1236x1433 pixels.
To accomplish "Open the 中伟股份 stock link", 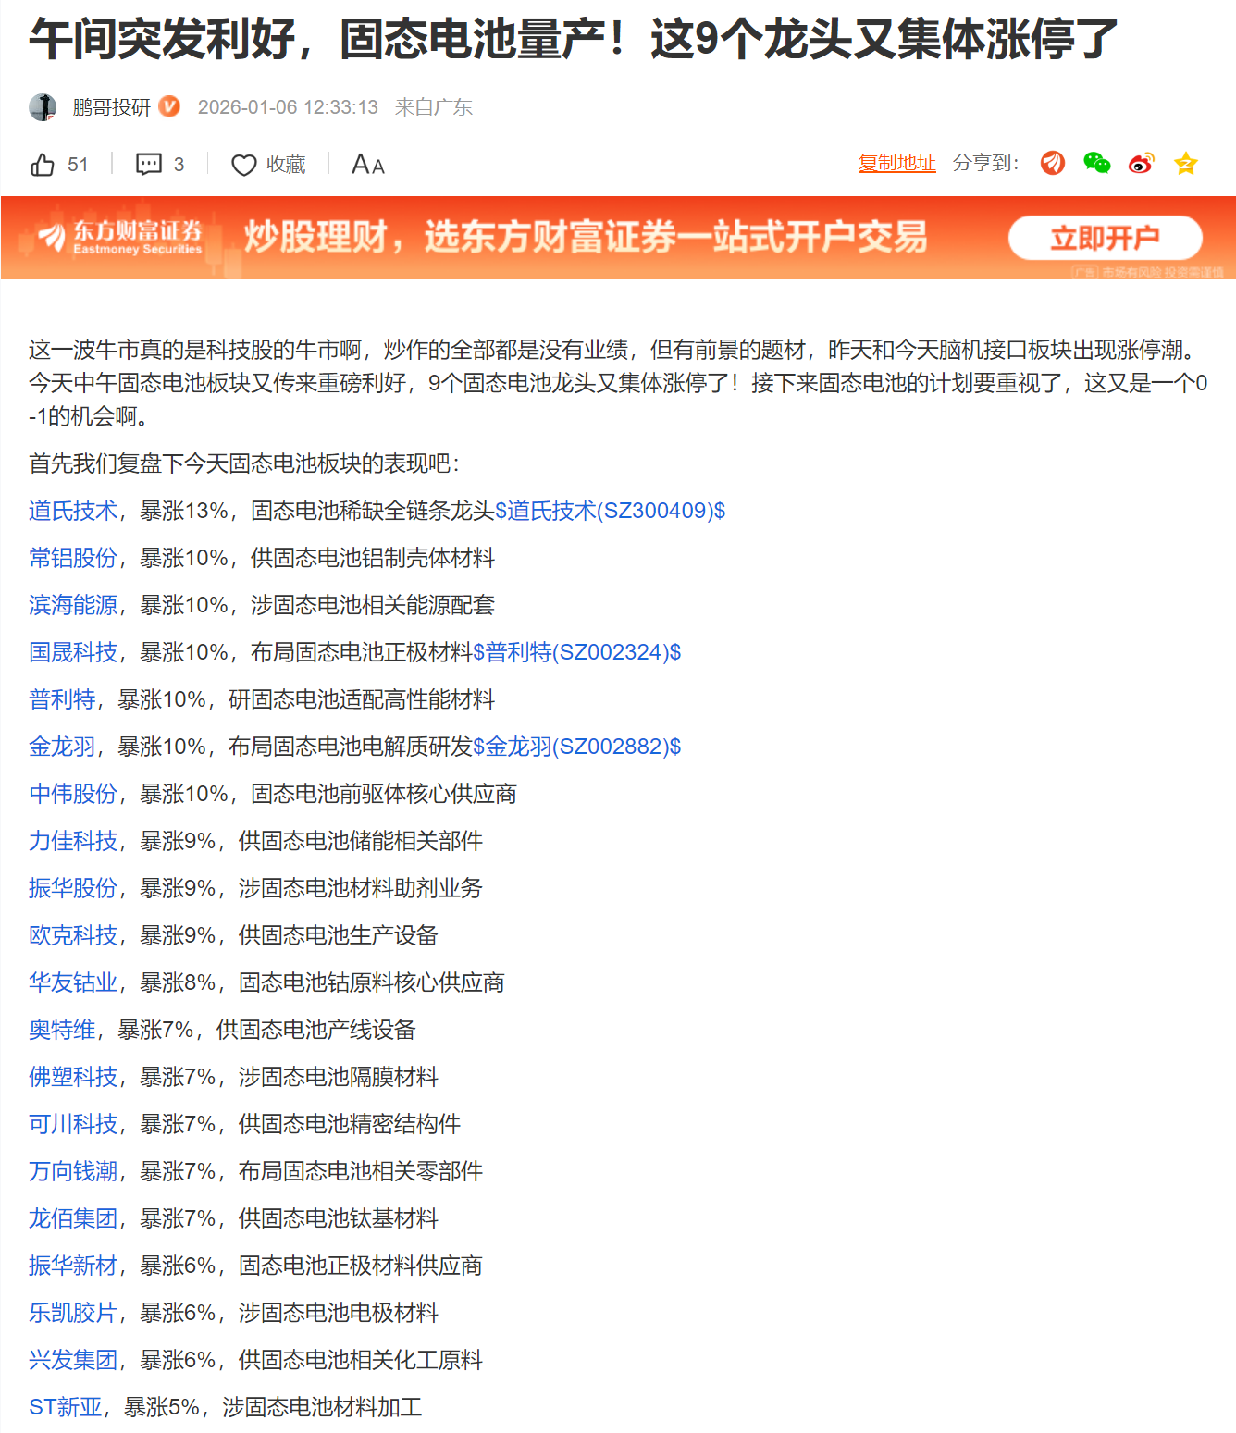I will pos(73,794).
